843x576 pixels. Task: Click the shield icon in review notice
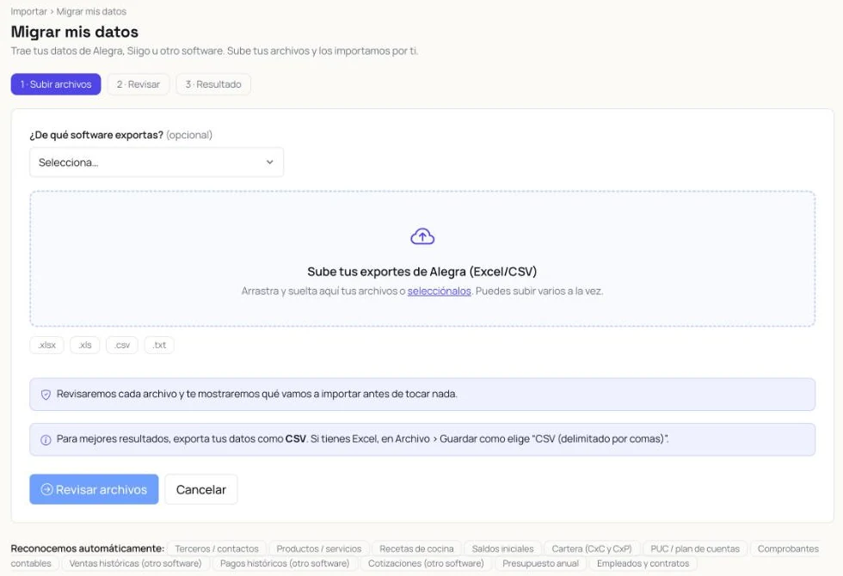click(46, 395)
